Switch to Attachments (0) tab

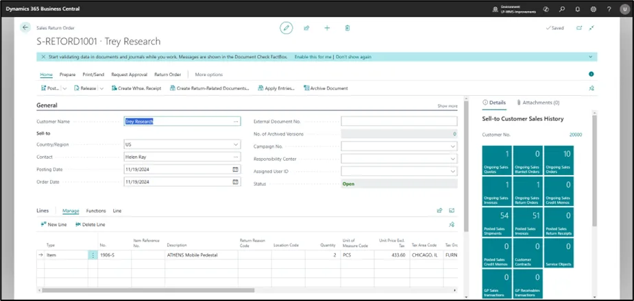pos(538,103)
